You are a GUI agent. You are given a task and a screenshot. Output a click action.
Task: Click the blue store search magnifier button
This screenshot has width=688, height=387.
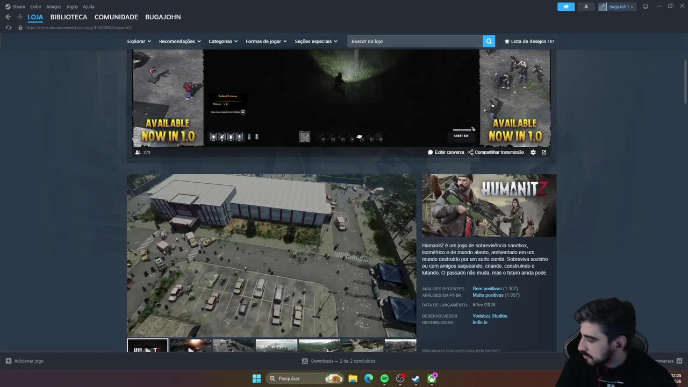click(489, 41)
